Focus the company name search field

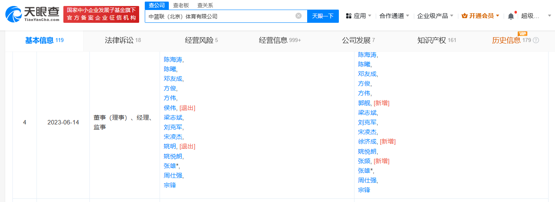221,16
